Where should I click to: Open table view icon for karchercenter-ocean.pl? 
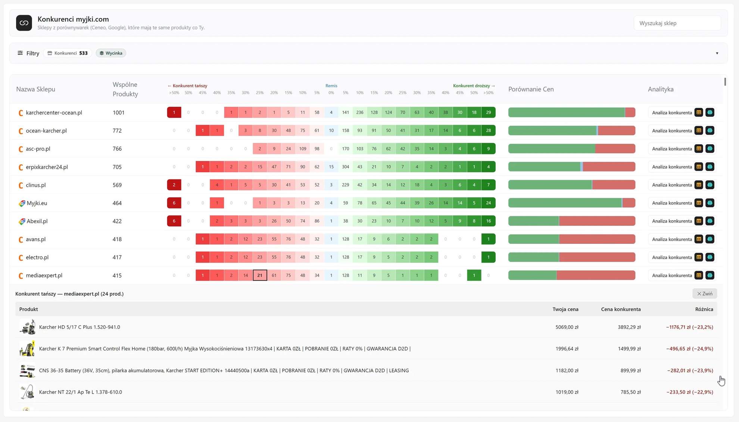pos(699,112)
